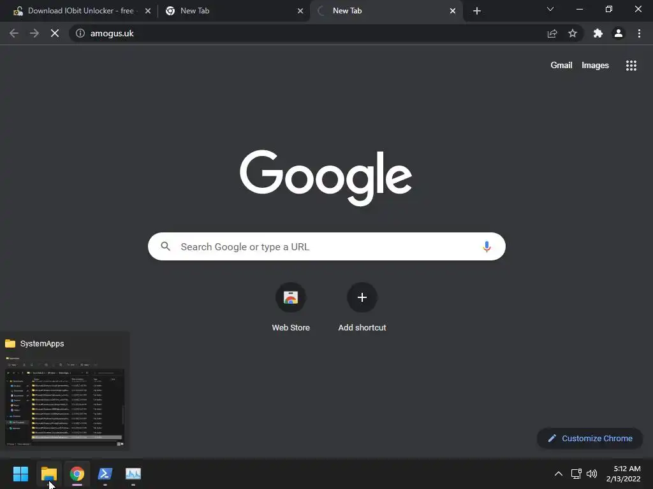Open the clock showing 5:12 AM

(x=624, y=474)
